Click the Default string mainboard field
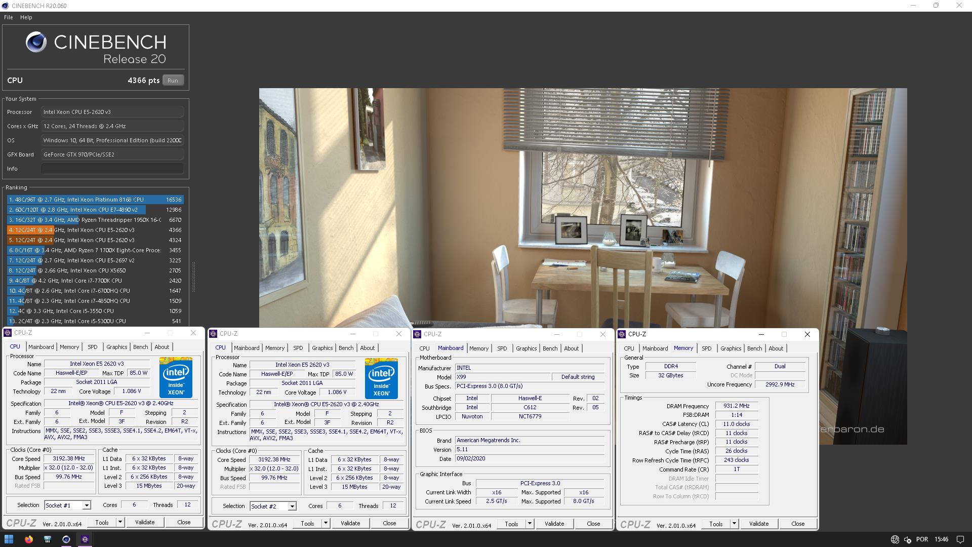Image resolution: width=972 pixels, height=547 pixels. 578,377
